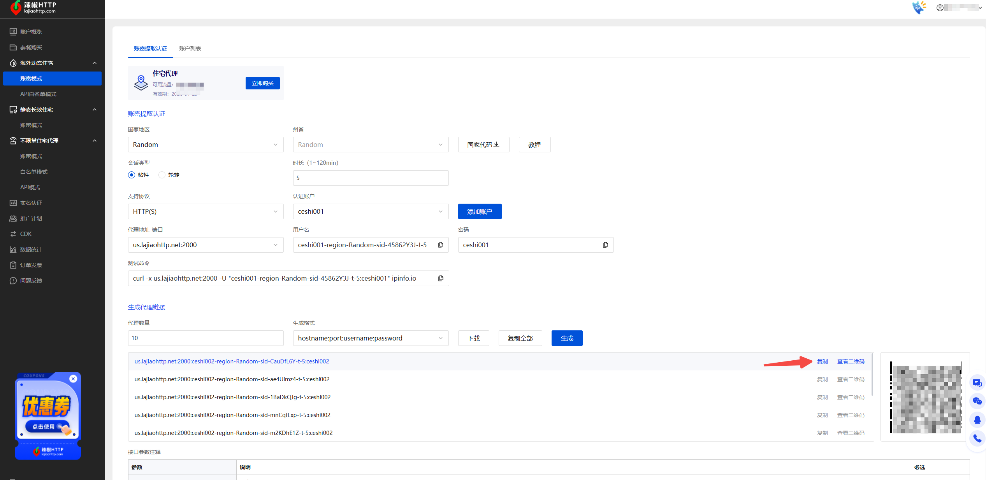Copy the curl test command
The image size is (986, 480).
pyautogui.click(x=441, y=278)
